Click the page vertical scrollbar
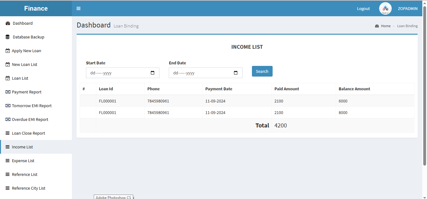427x199 pixels. pos(424,84)
